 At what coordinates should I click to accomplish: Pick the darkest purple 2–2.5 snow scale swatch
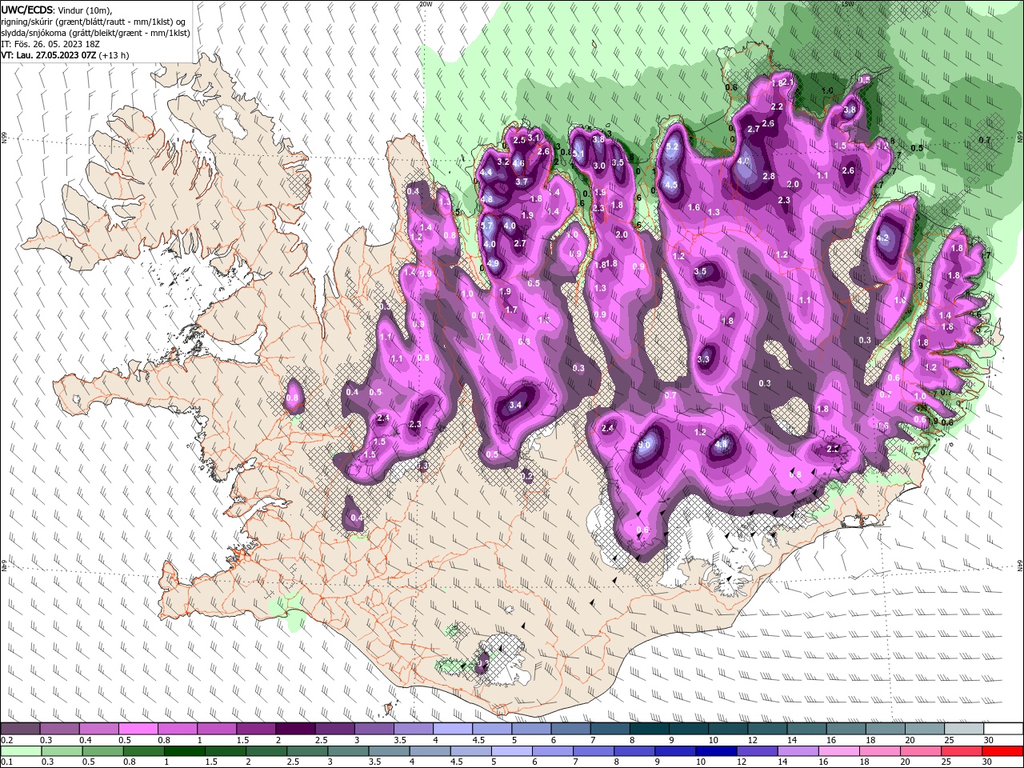tap(294, 729)
